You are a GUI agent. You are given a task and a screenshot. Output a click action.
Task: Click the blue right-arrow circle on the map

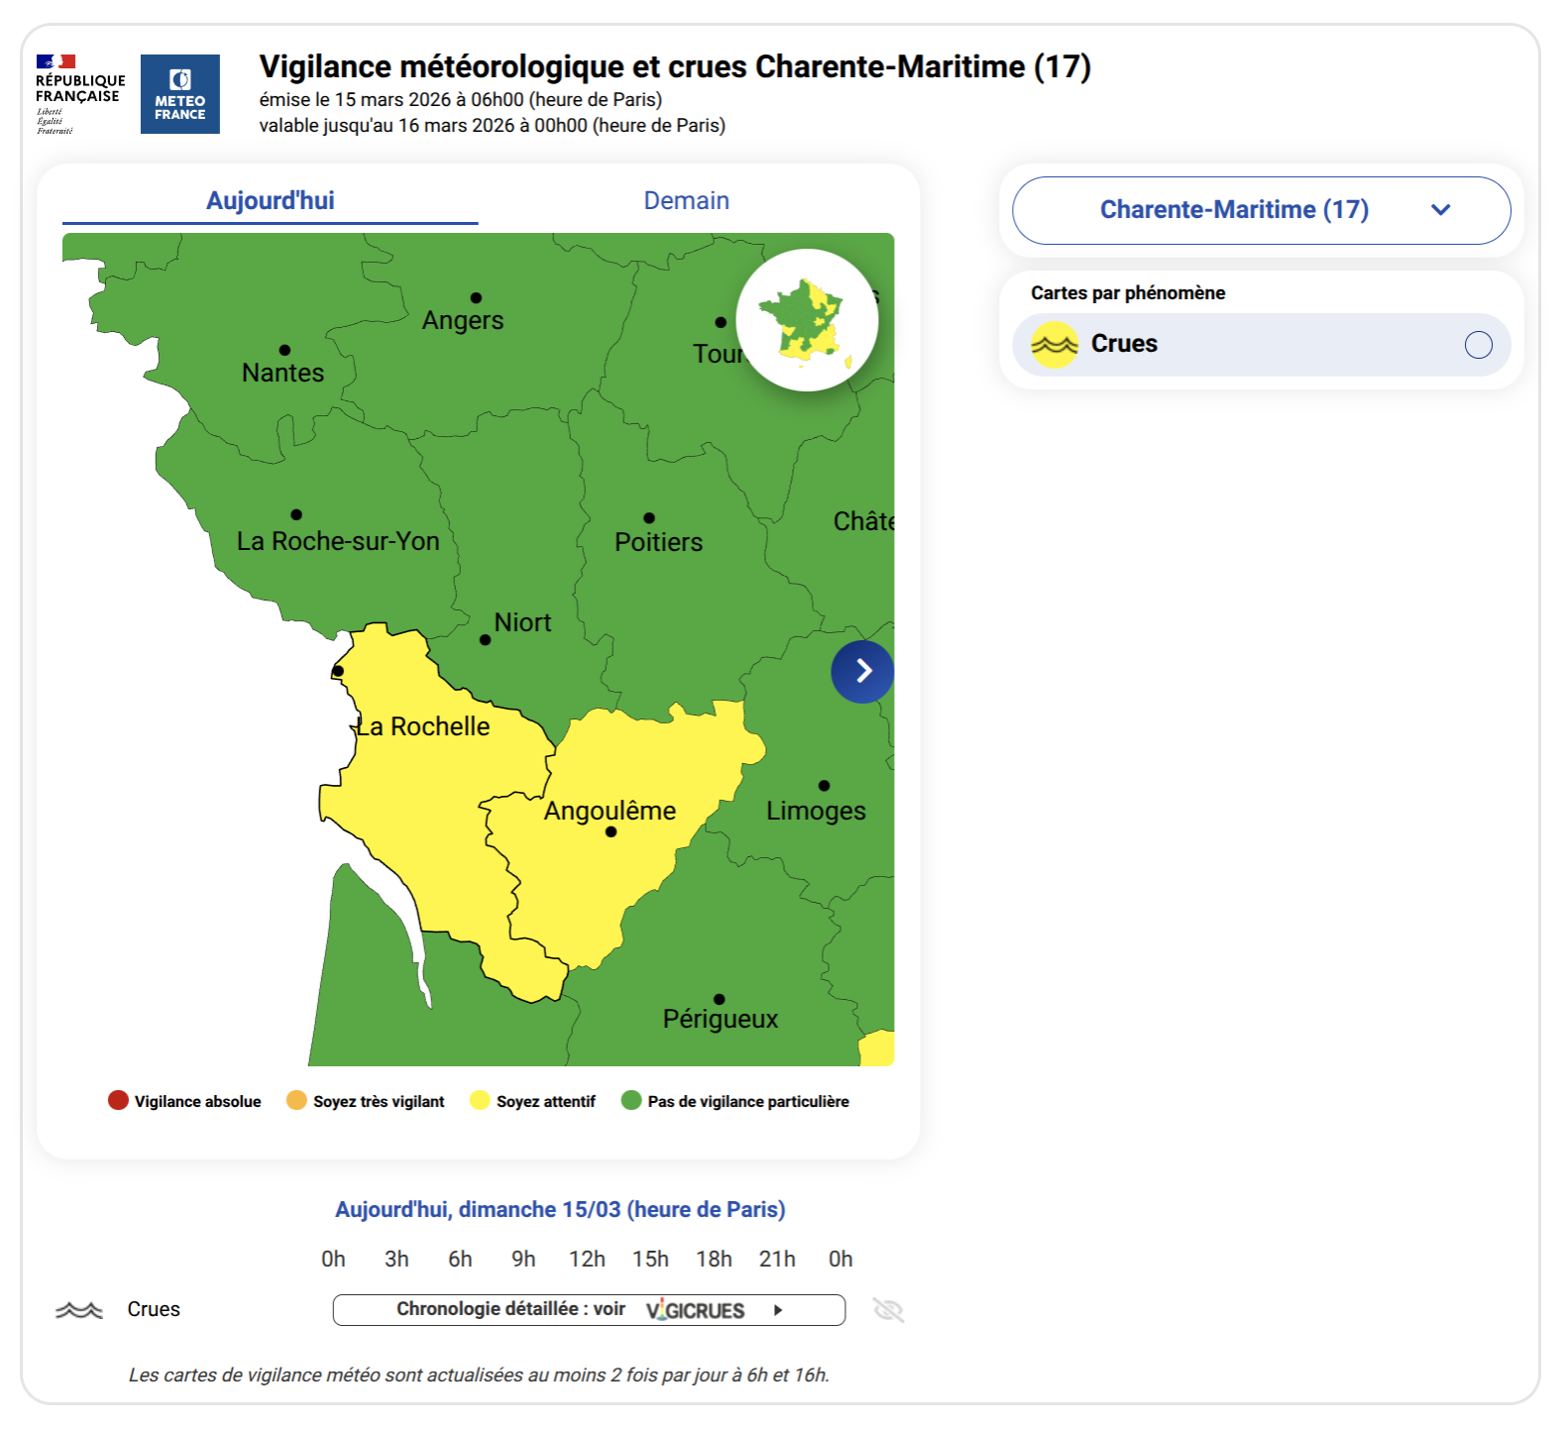pos(861,672)
